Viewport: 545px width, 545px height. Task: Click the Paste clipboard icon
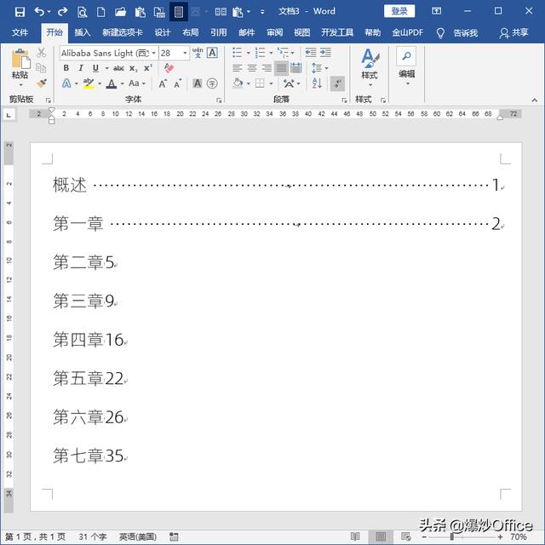click(x=20, y=60)
